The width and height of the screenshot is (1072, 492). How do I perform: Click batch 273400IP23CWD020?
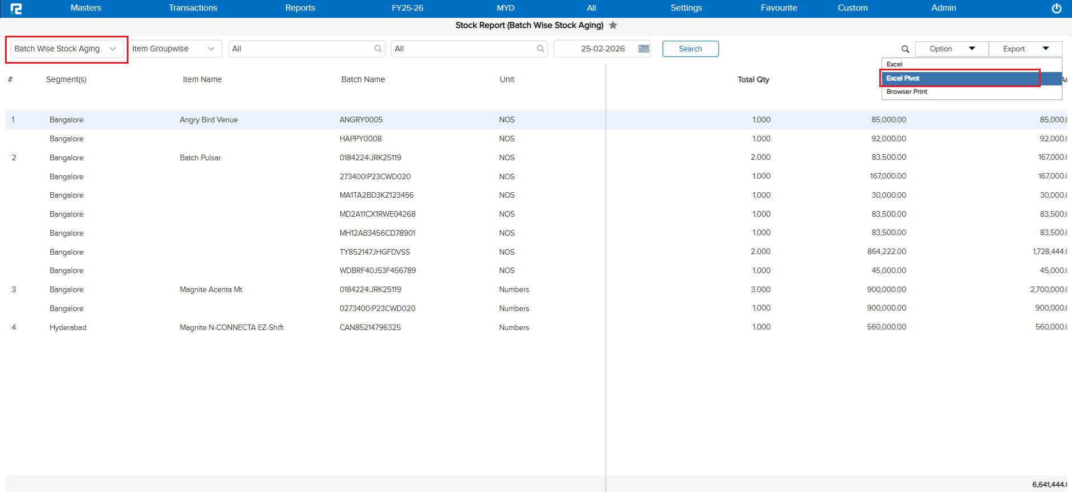[375, 176]
